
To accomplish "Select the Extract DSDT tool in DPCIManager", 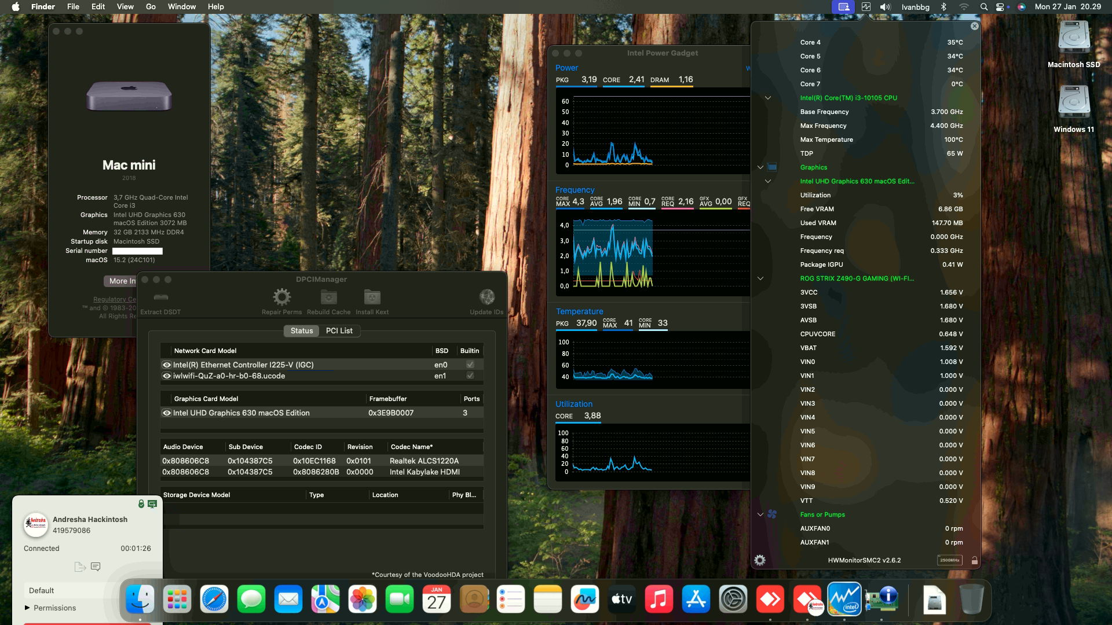I will tap(160, 301).
